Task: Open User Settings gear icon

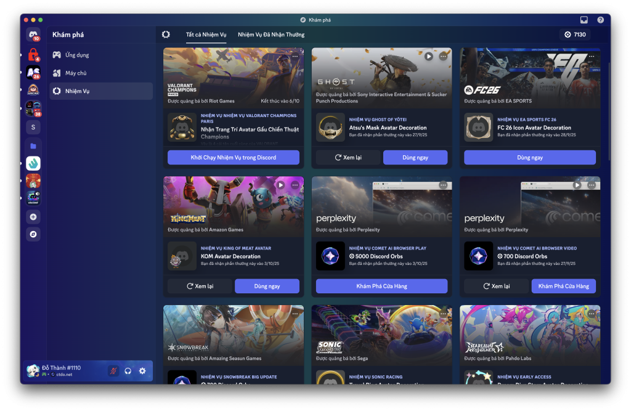Action: coord(142,371)
